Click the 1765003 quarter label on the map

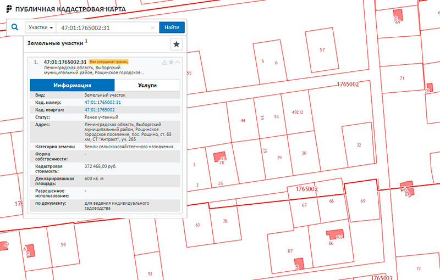[x=382, y=277]
